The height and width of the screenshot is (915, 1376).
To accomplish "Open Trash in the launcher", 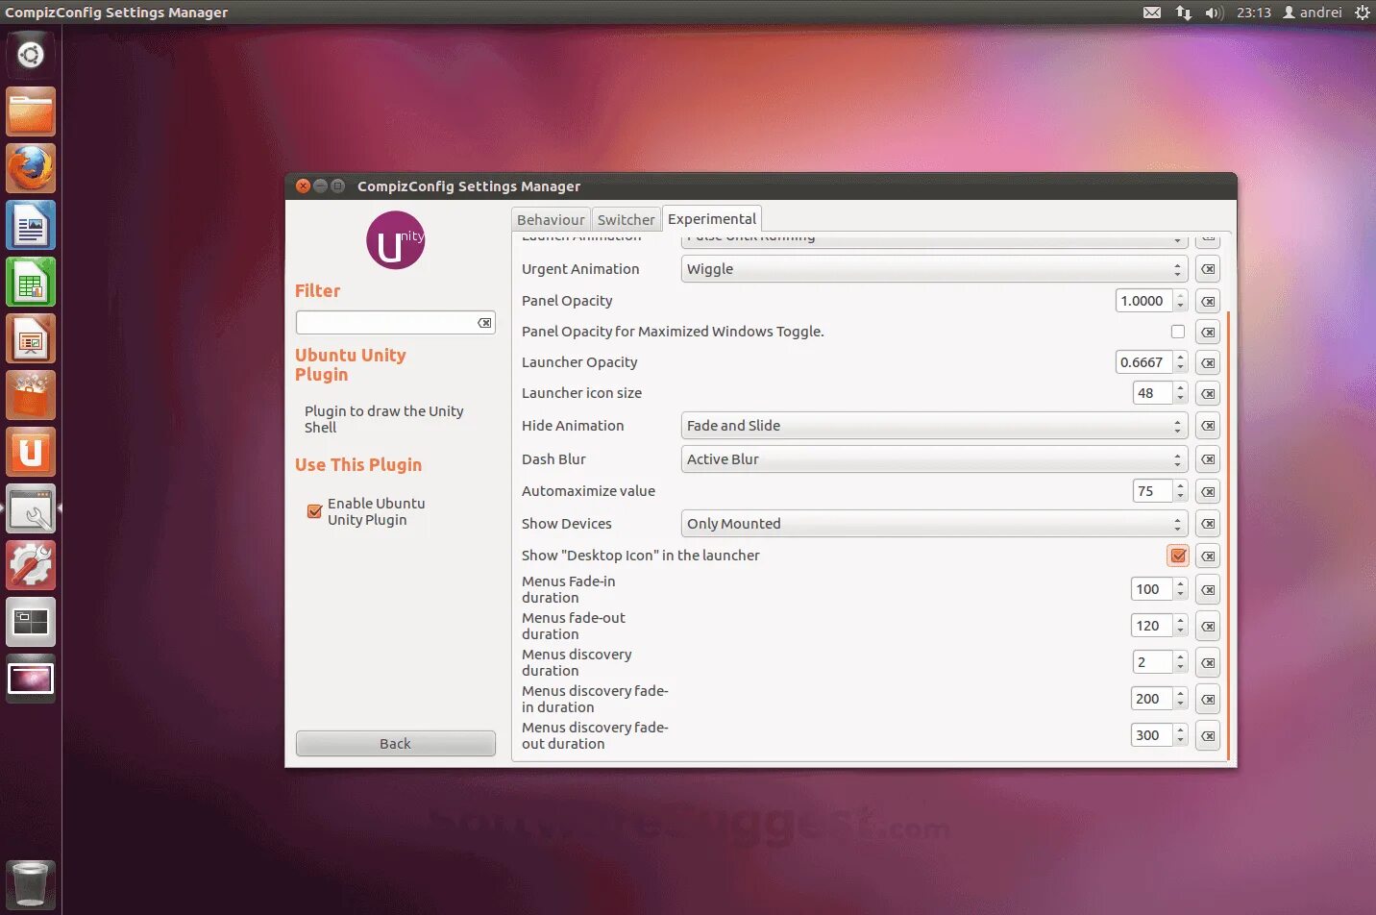I will click(31, 884).
